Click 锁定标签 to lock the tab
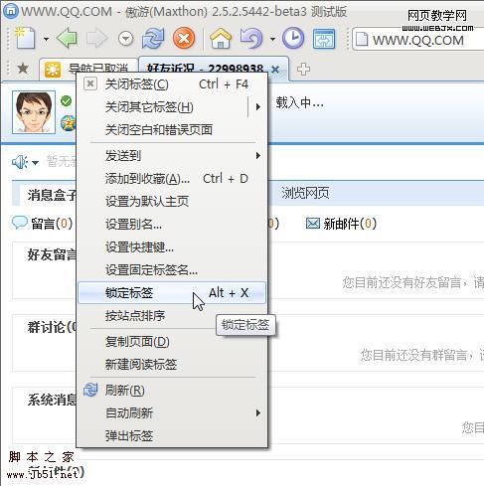484x486 pixels. pyautogui.click(x=172, y=293)
